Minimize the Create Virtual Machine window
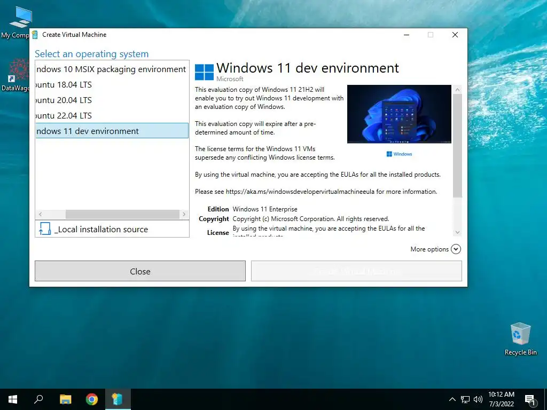The width and height of the screenshot is (547, 410). click(x=407, y=35)
